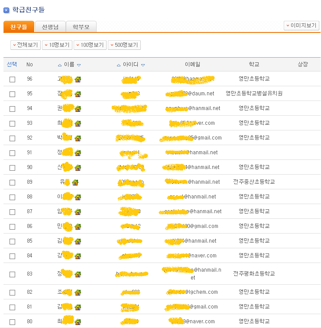Open the homepage icon for row 94
This screenshot has height=328, width=321.
pos(78,108)
